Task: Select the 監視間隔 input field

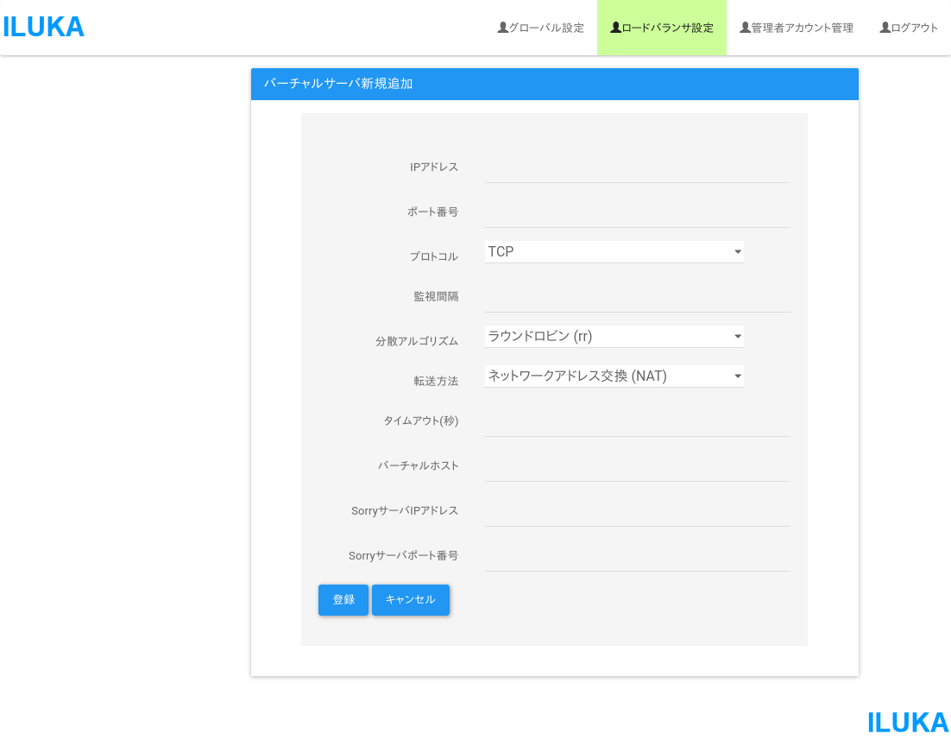Action: [637, 298]
